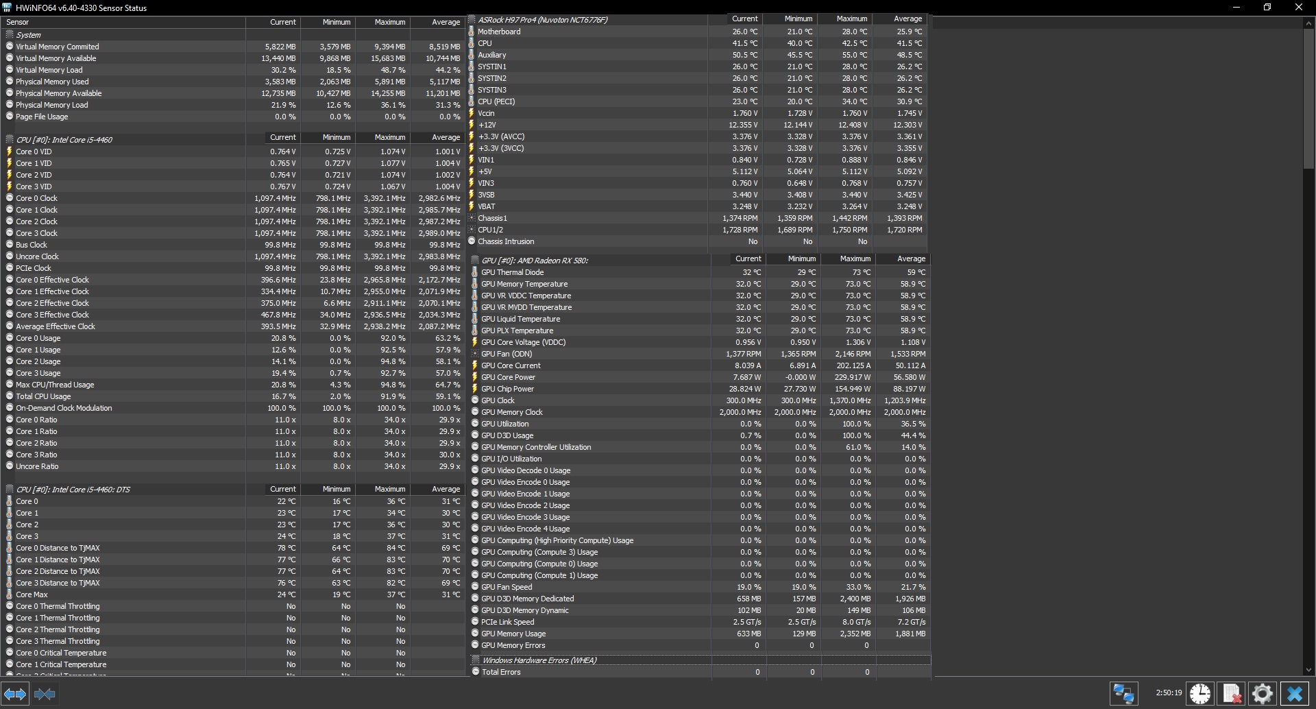Collapse sensor columns with the grey arrows button
1316x709 pixels.
click(x=45, y=694)
